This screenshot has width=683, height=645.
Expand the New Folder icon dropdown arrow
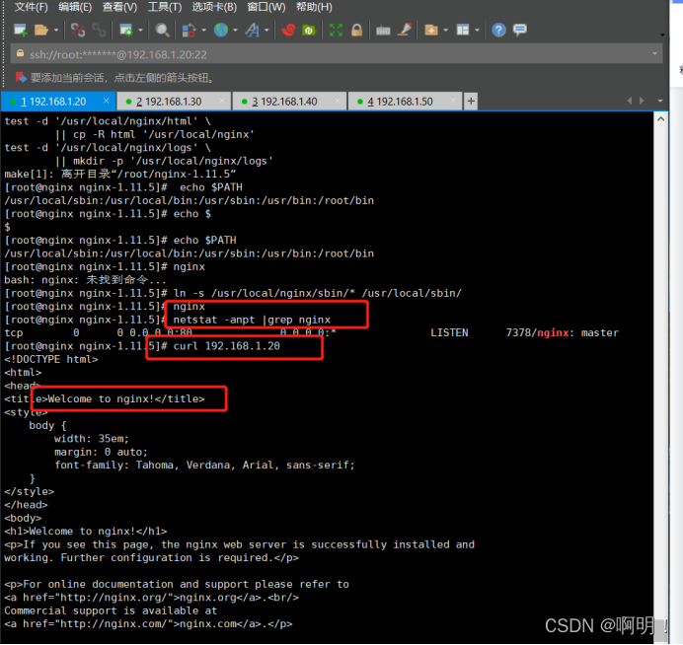tap(445, 31)
